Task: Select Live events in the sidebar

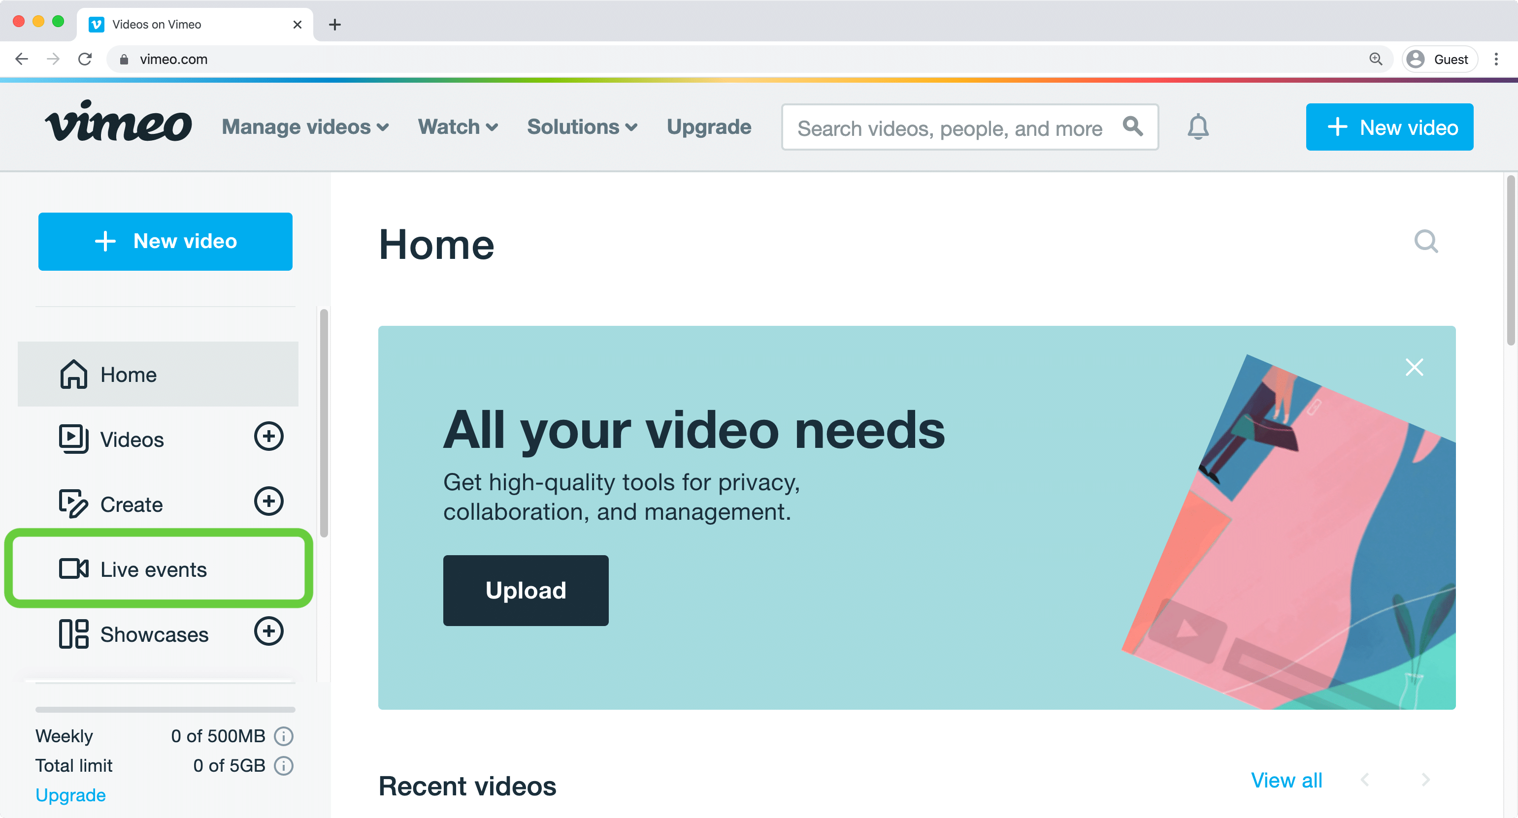Action: pyautogui.click(x=153, y=569)
